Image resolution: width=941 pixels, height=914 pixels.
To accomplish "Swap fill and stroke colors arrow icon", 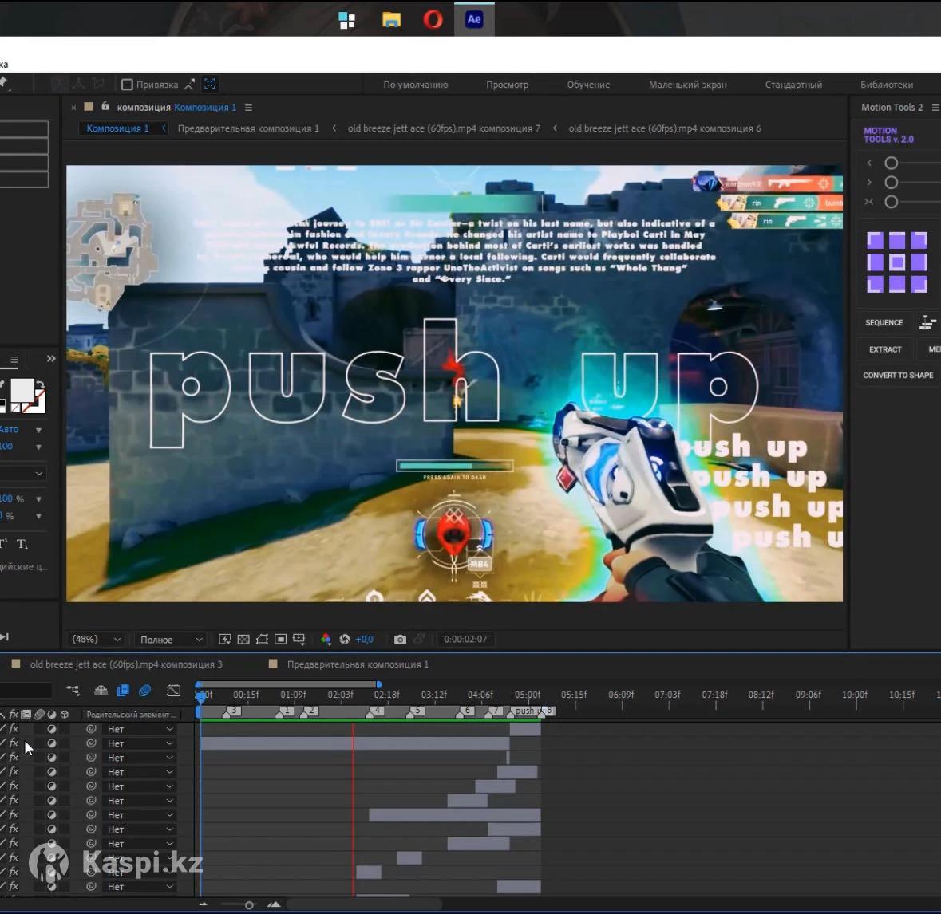I will (x=40, y=384).
